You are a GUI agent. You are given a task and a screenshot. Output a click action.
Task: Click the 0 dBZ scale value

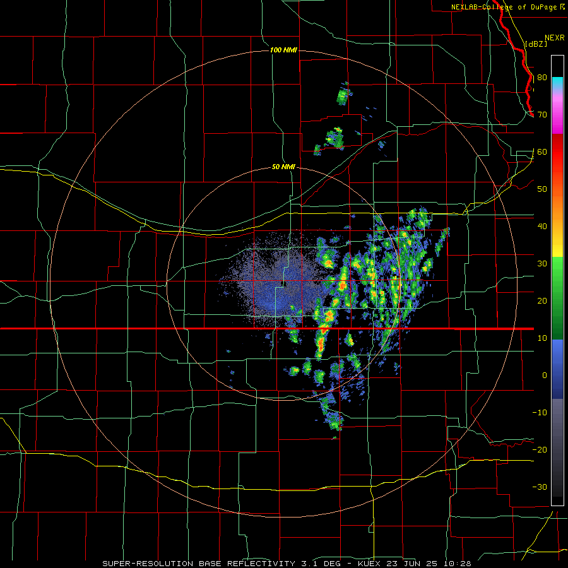[x=545, y=376]
